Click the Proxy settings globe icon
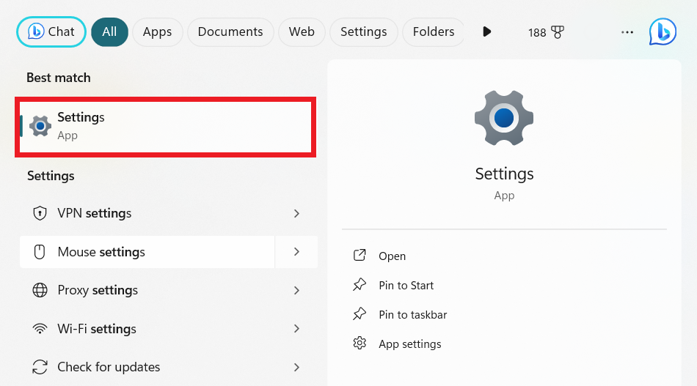 [x=40, y=291]
